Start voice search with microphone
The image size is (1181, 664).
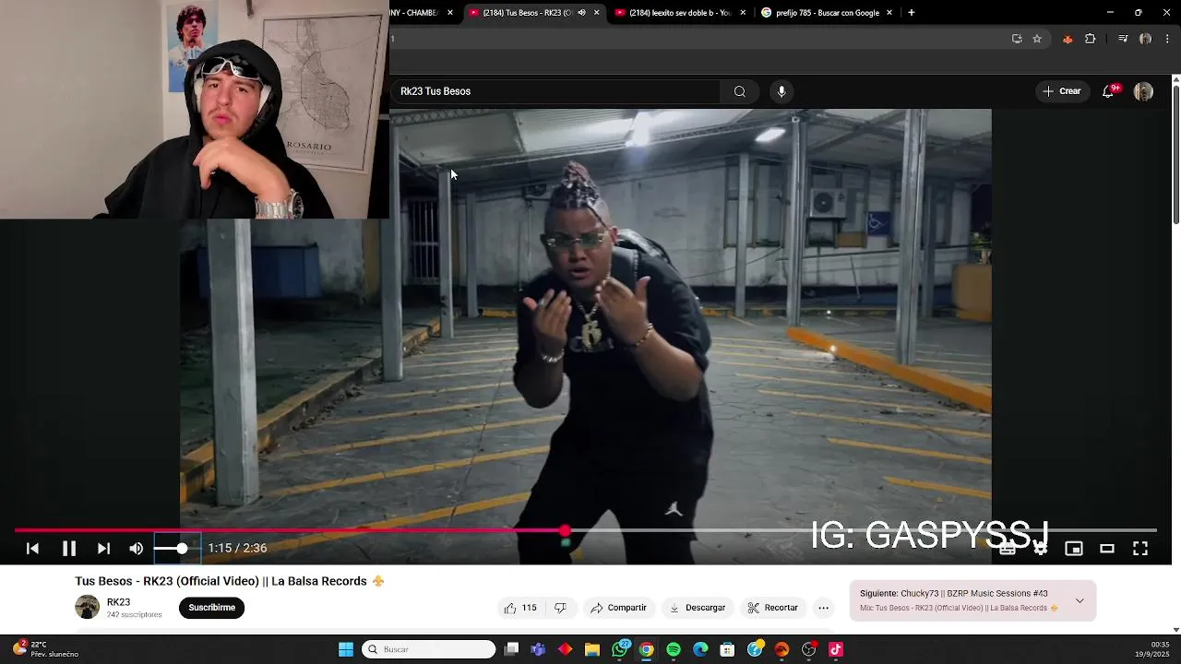pos(781,91)
